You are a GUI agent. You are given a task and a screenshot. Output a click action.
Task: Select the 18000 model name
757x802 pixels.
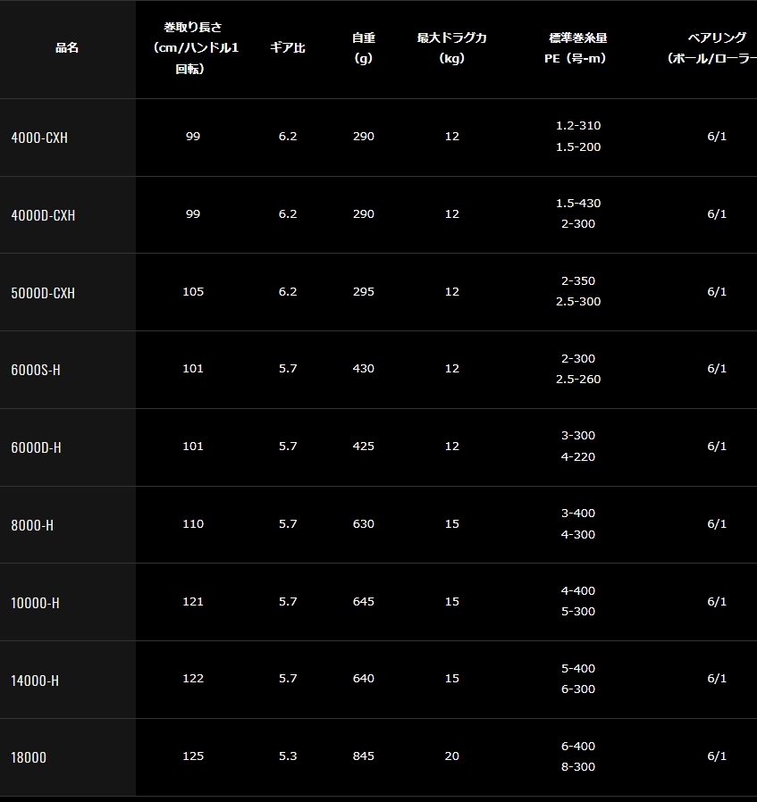[29, 757]
